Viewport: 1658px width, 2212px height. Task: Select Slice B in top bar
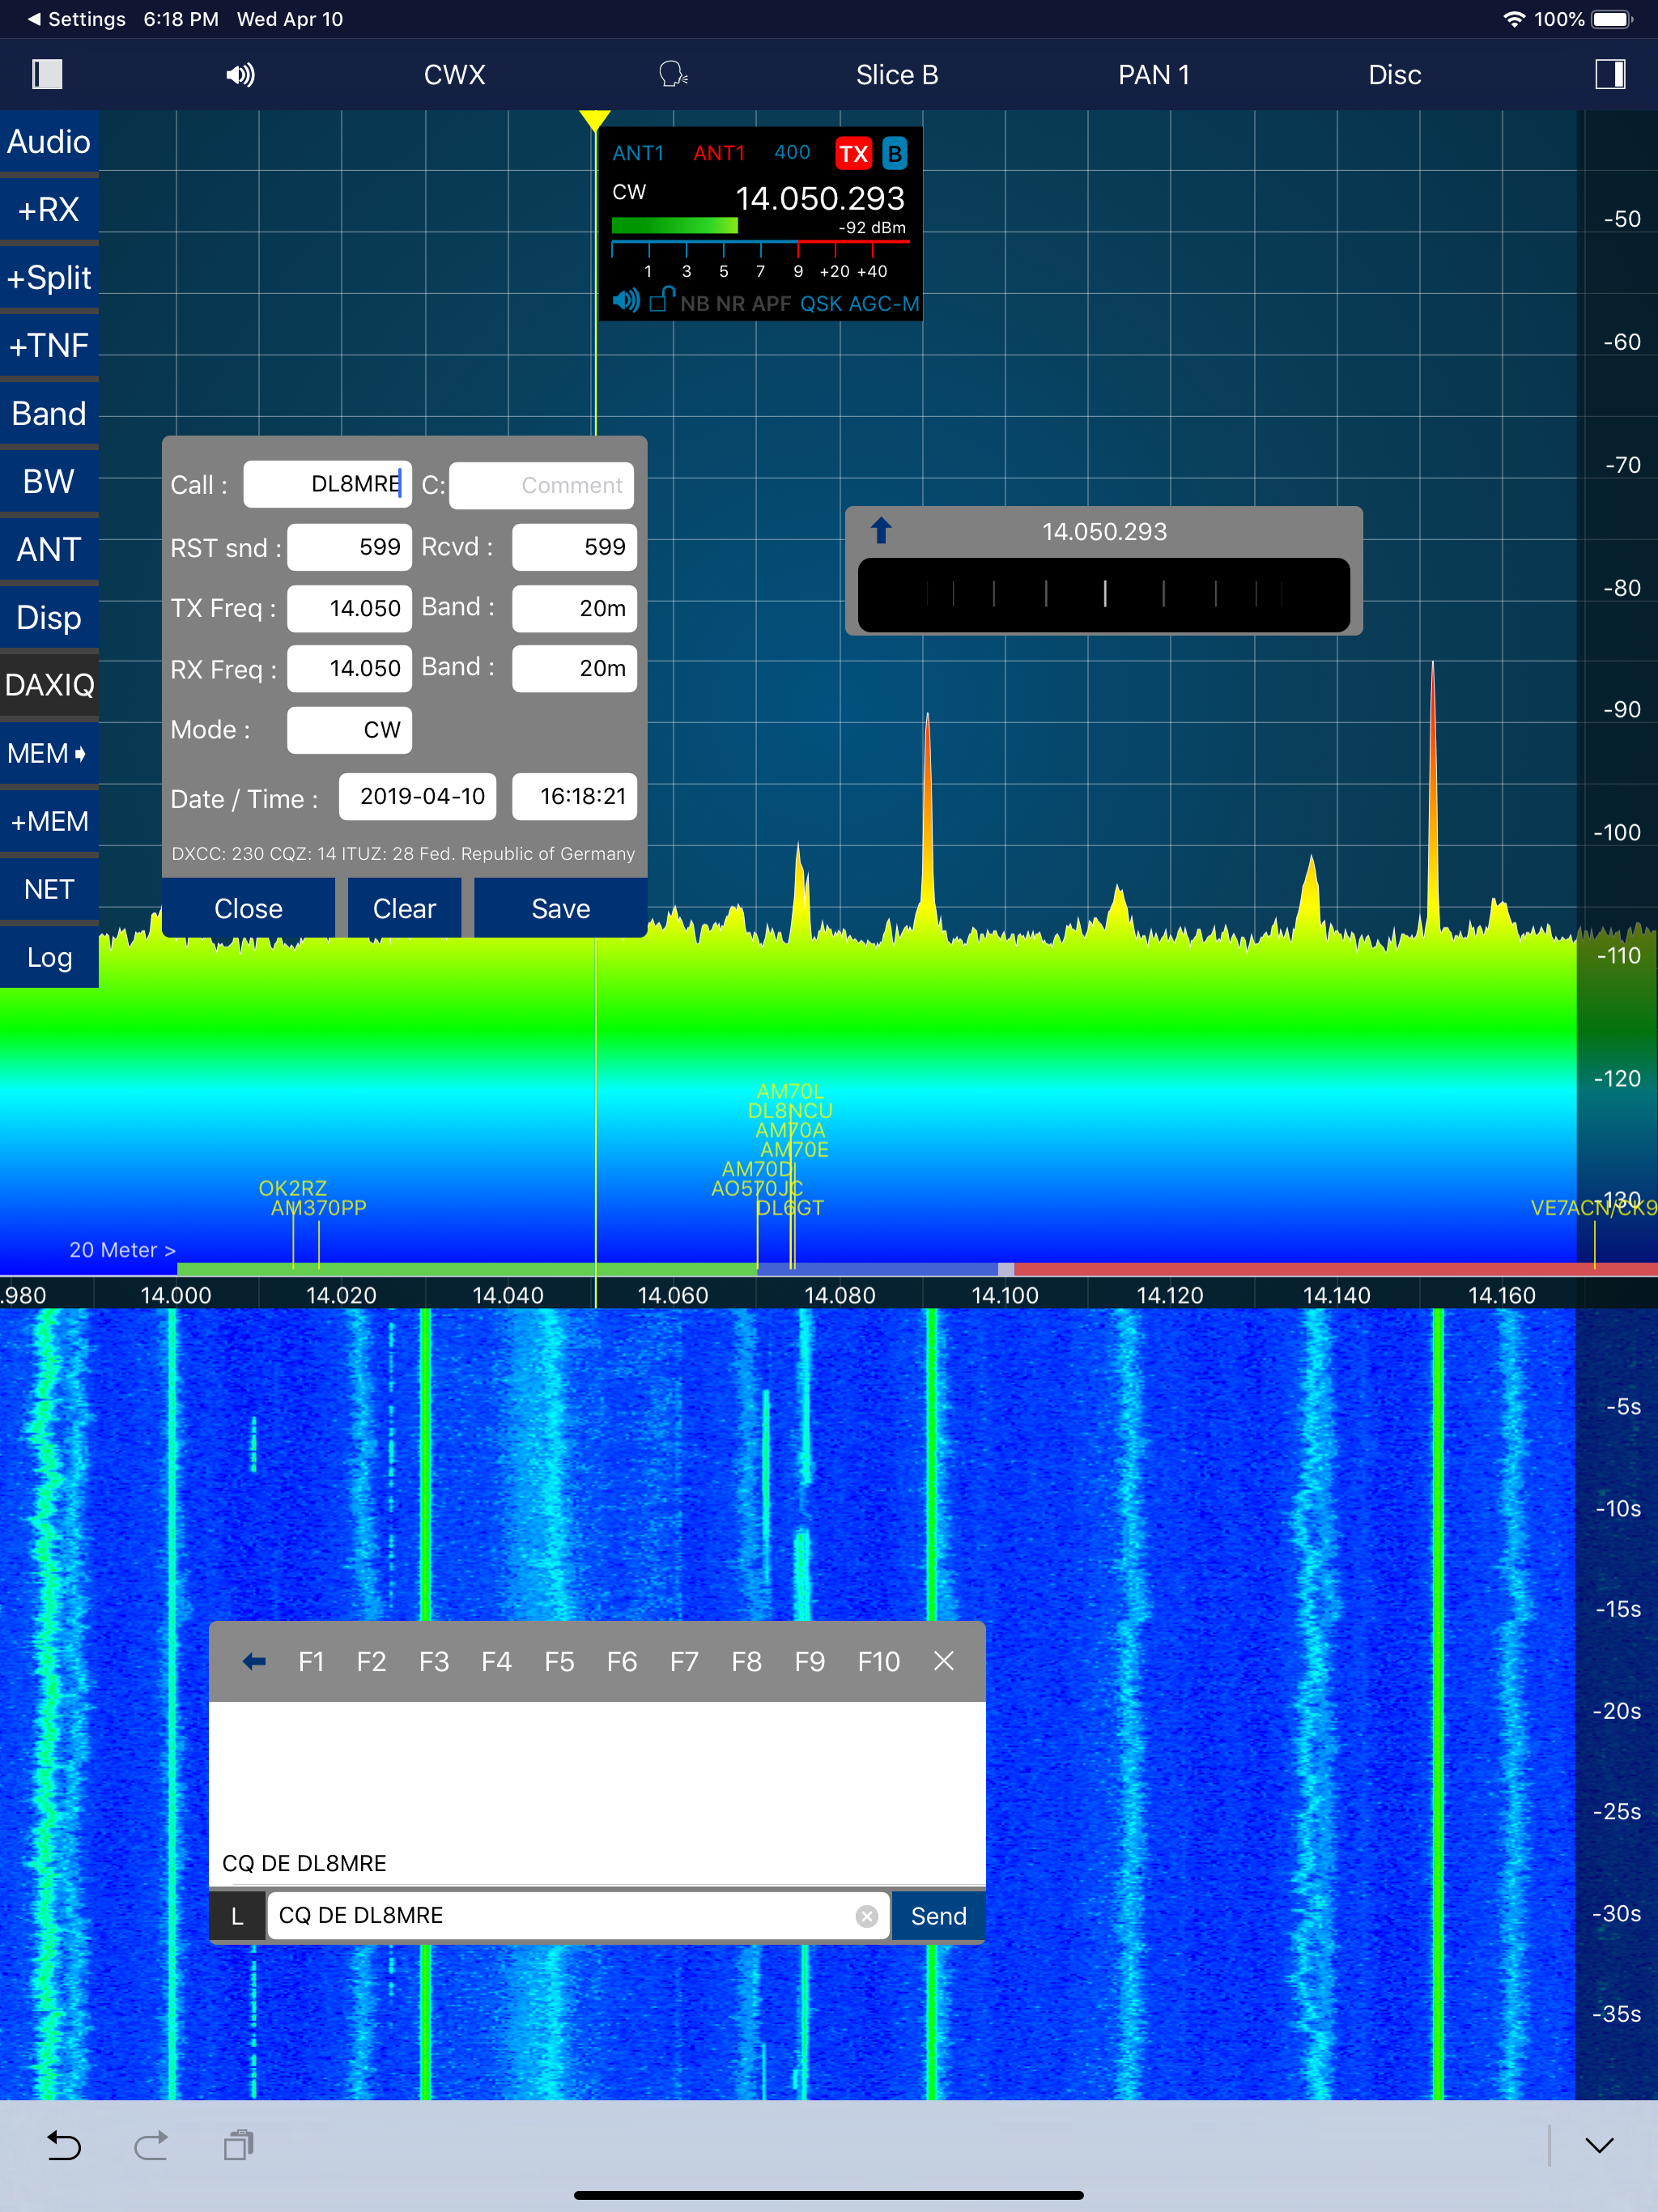point(897,75)
